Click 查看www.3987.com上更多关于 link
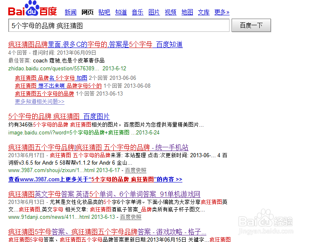Image resolution: width=311 pixels, height=242 pixels. pyautogui.click(x=95, y=179)
